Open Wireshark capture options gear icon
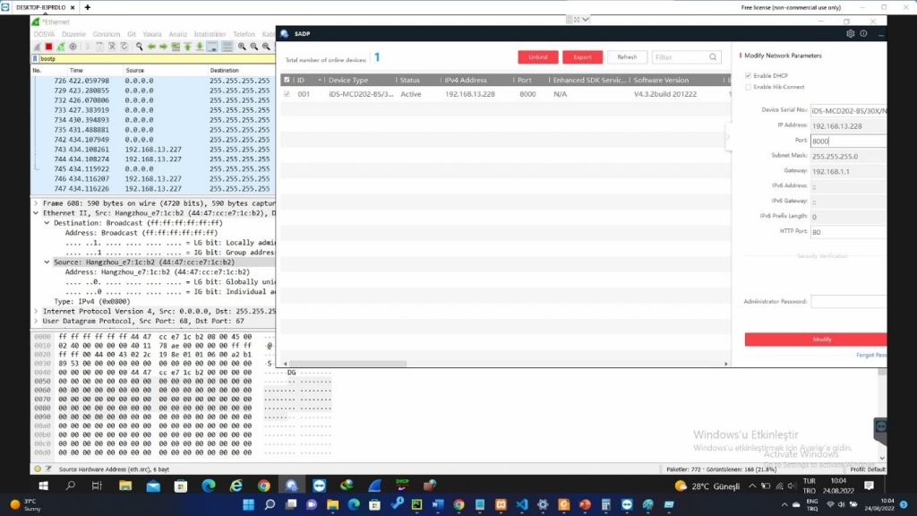Viewport: 917px width, 516px height. 74,47
